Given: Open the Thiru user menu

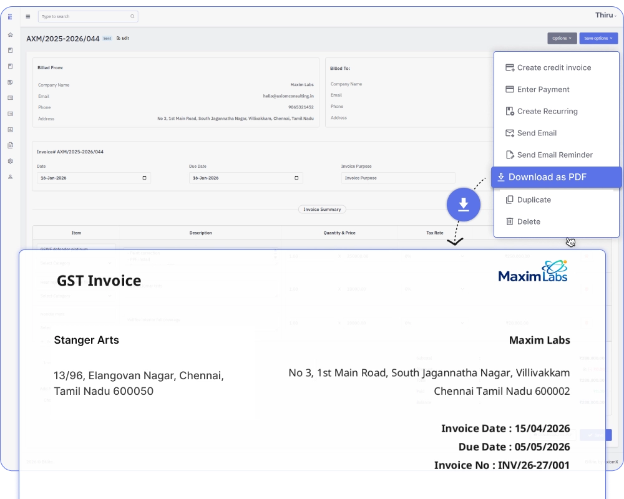Looking at the screenshot, I should point(606,15).
